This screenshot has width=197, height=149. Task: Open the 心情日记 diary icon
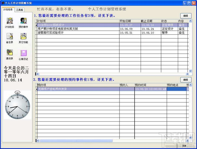[24, 53]
